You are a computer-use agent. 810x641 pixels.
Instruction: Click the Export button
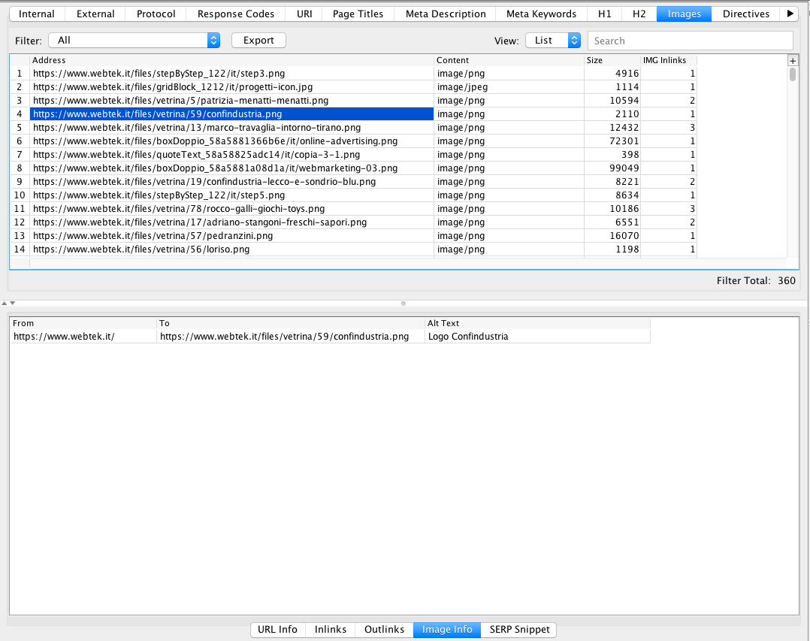[258, 40]
